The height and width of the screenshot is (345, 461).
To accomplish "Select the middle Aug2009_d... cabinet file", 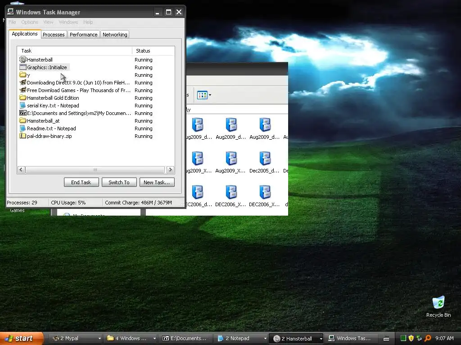I will tap(231, 129).
